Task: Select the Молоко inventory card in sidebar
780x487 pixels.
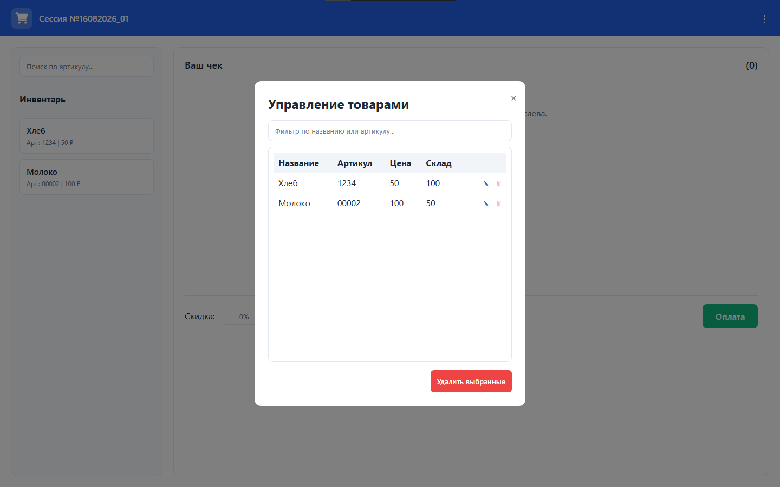Action: (x=87, y=177)
